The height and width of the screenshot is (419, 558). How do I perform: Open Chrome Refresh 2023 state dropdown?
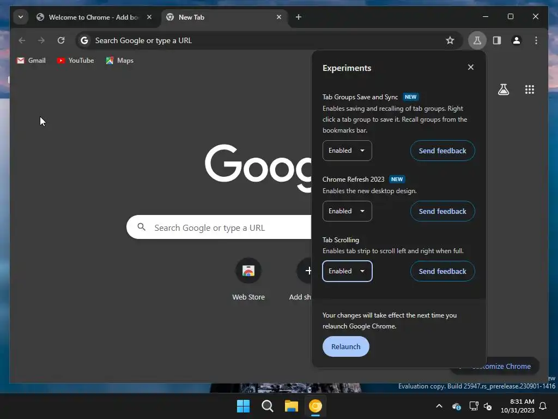coord(347,211)
